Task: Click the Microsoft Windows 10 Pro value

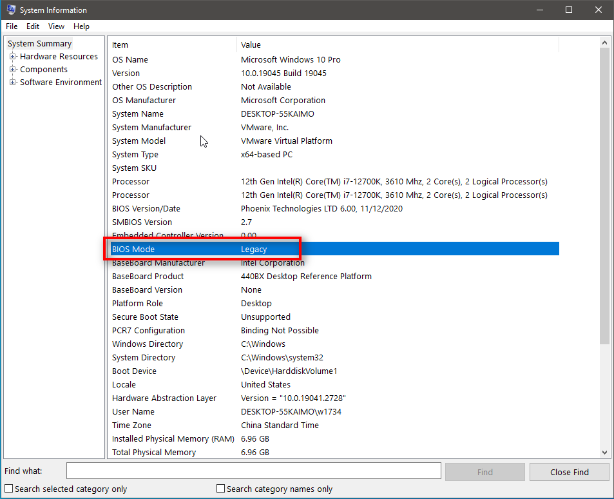Action: point(291,59)
